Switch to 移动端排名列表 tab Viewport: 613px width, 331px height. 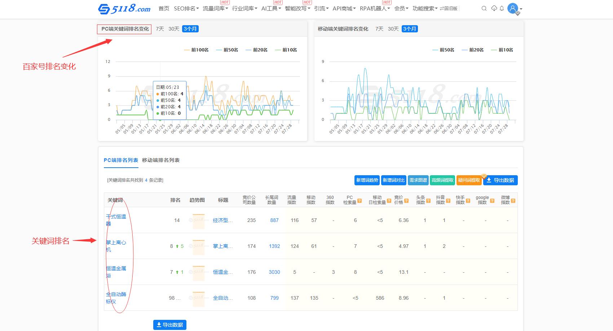161,160
